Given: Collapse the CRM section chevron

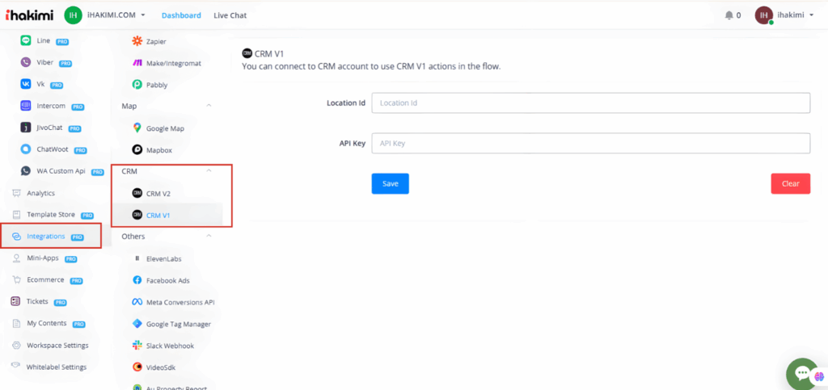Looking at the screenshot, I should click(x=209, y=171).
